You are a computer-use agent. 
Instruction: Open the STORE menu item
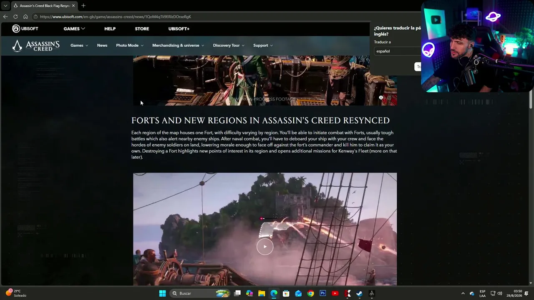(x=142, y=29)
